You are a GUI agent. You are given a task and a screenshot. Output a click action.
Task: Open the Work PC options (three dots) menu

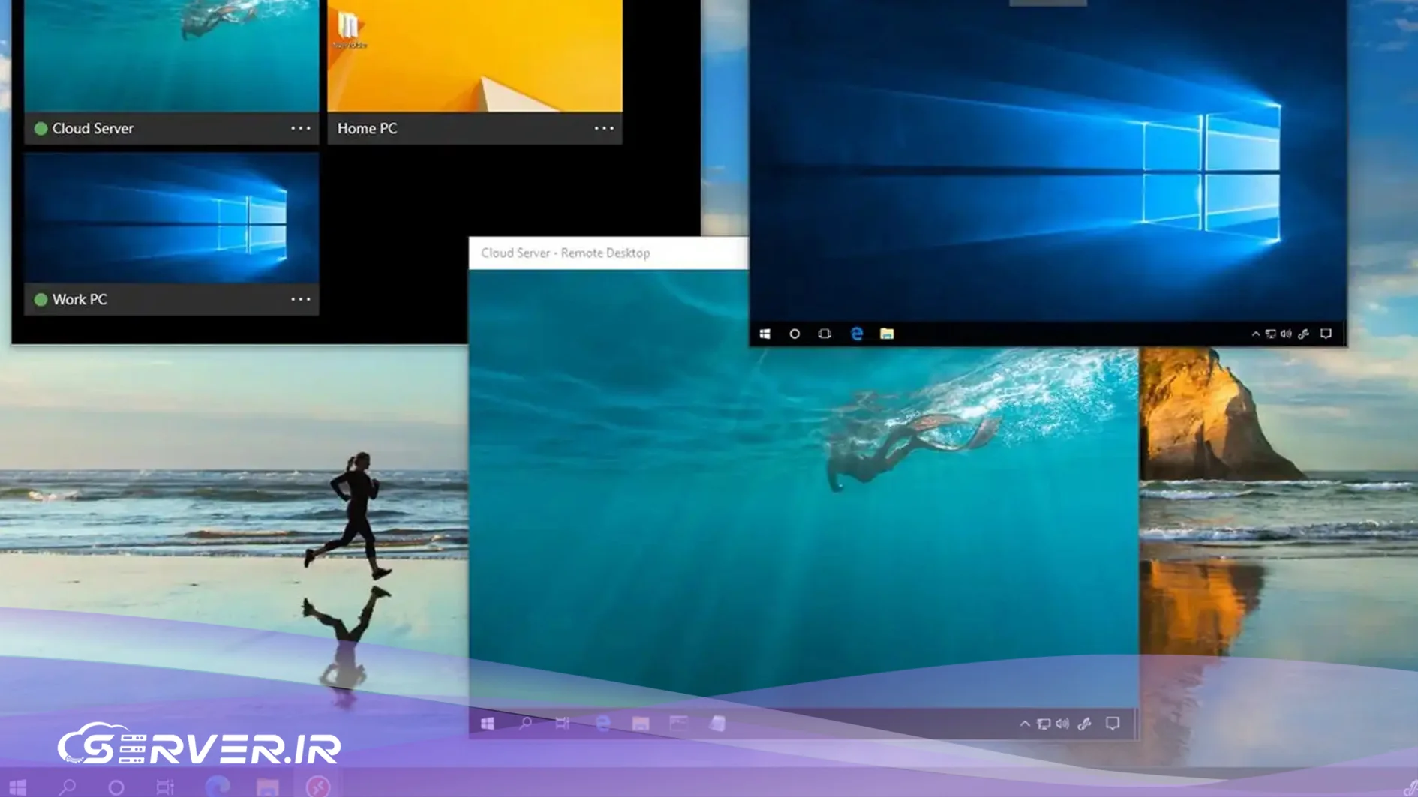300,299
